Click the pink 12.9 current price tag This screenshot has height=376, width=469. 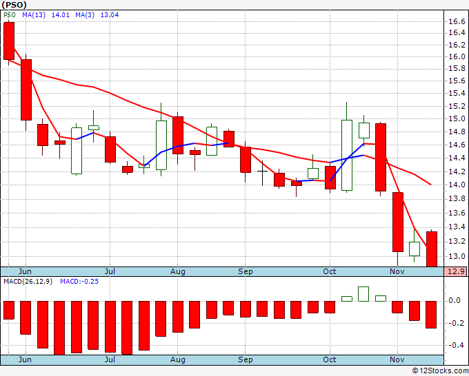coord(456,271)
